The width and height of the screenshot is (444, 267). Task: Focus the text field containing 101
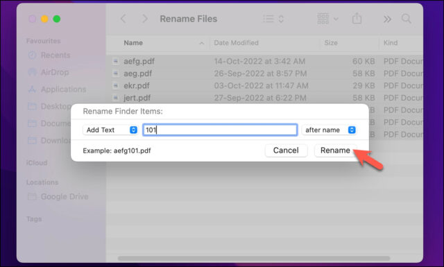(220, 130)
